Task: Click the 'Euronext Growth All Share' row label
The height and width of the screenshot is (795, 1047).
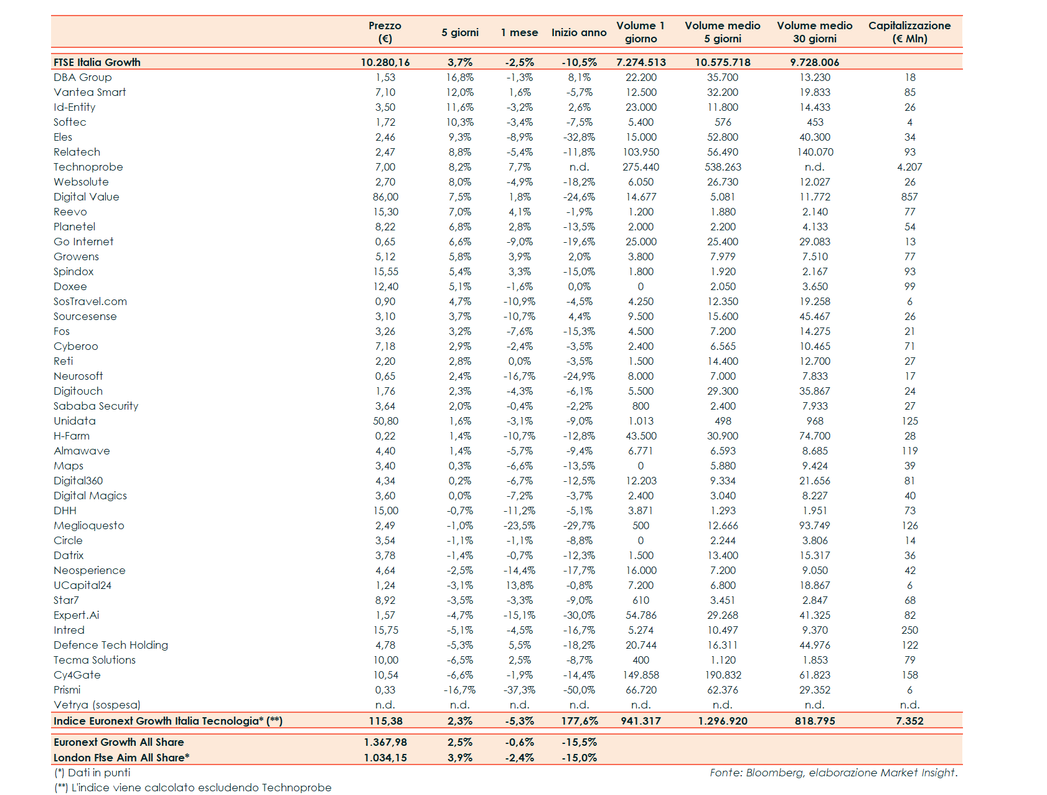Action: point(119,742)
